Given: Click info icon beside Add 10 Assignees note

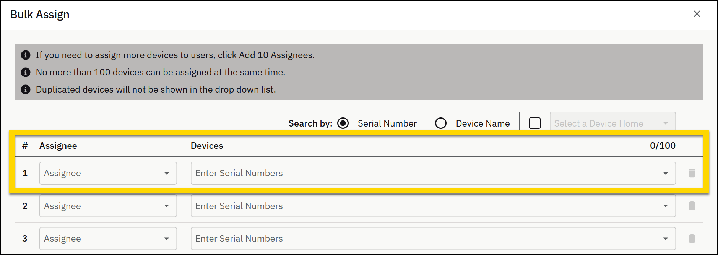Looking at the screenshot, I should pyautogui.click(x=26, y=55).
